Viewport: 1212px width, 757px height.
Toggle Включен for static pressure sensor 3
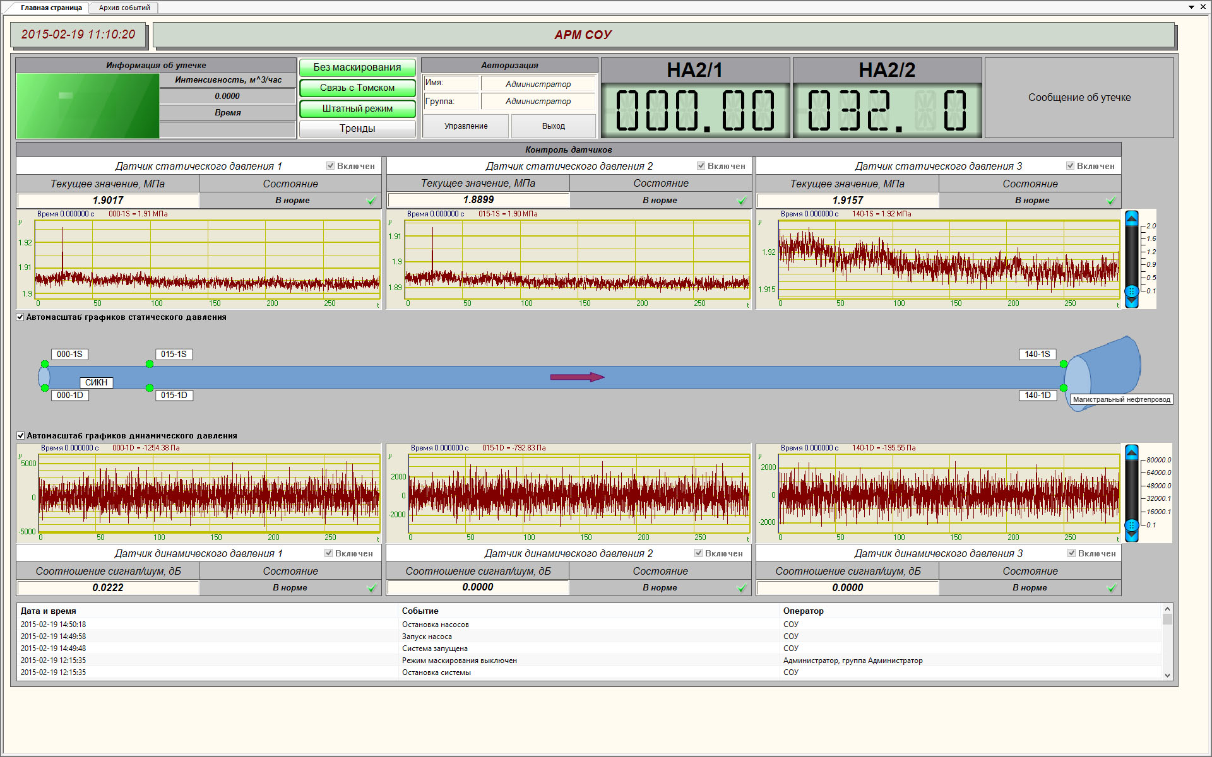click(1070, 166)
